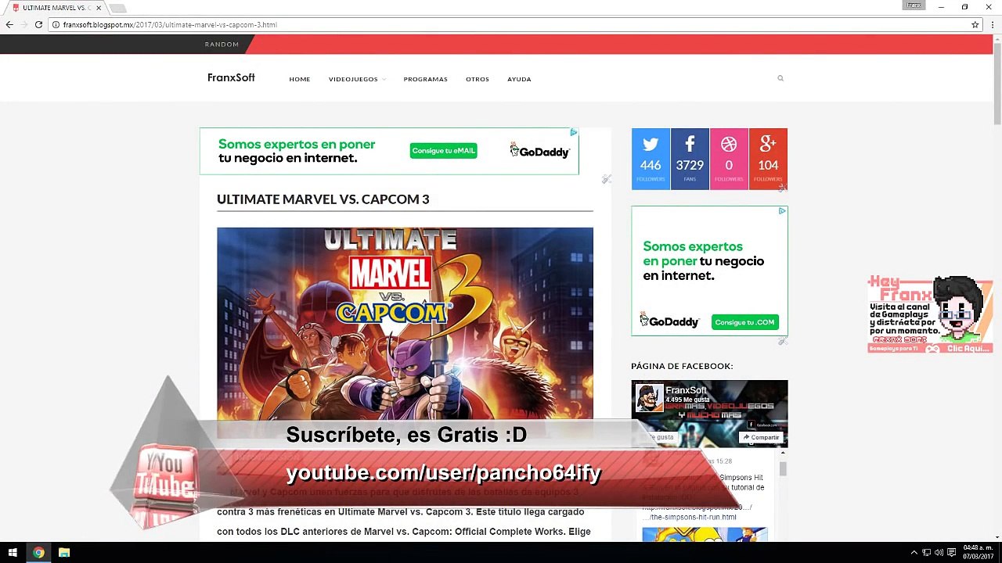Open the Action Center notifications icon

click(x=951, y=553)
